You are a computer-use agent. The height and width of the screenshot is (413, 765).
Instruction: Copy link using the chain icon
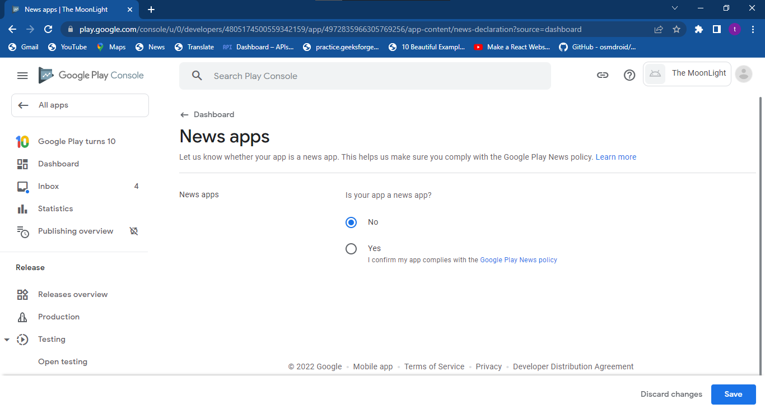pos(603,75)
